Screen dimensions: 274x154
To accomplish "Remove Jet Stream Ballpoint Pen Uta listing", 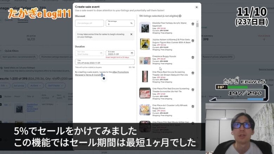I will 193,73.
